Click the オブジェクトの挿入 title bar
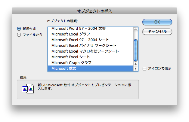This screenshot has width=189, height=122. click(x=94, y=11)
